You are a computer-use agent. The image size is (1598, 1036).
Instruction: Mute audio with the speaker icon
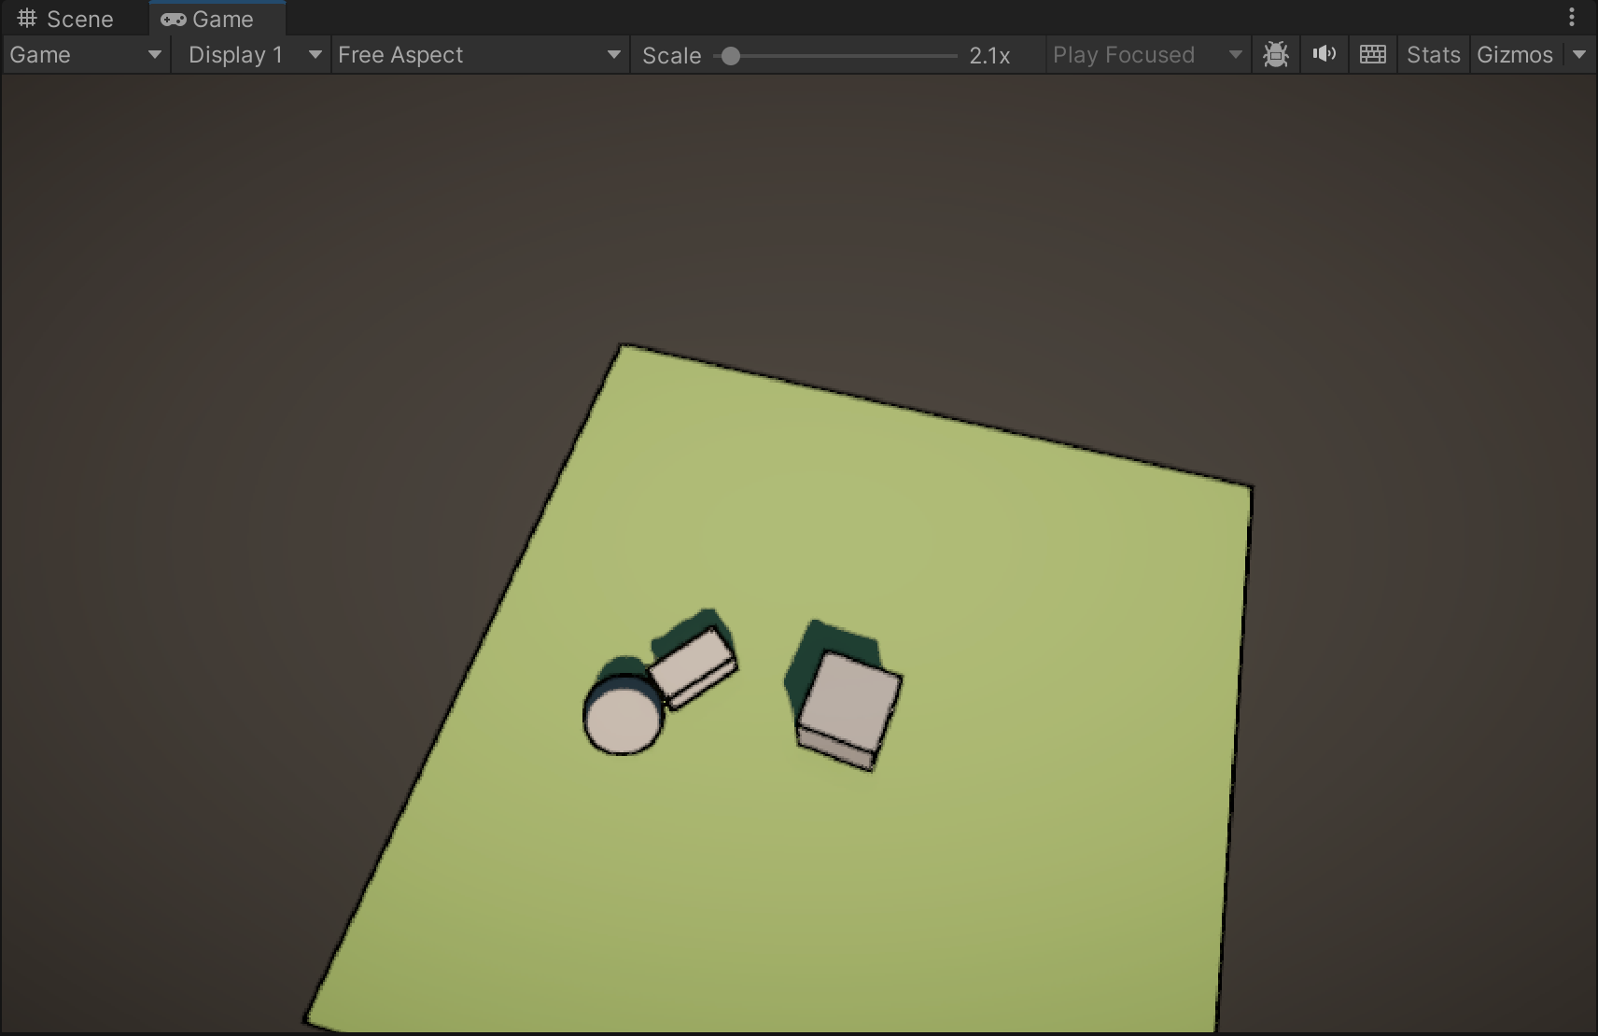coord(1324,54)
